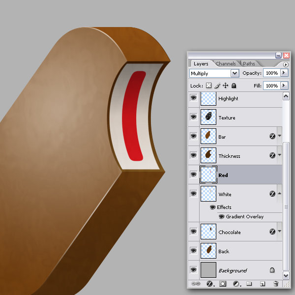295x295 pixels.
Task: Click the lock transparent pixels icon
Action: tap(208, 86)
